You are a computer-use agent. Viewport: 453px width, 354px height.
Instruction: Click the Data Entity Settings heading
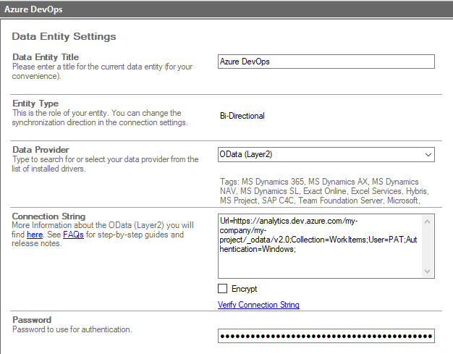[64, 36]
